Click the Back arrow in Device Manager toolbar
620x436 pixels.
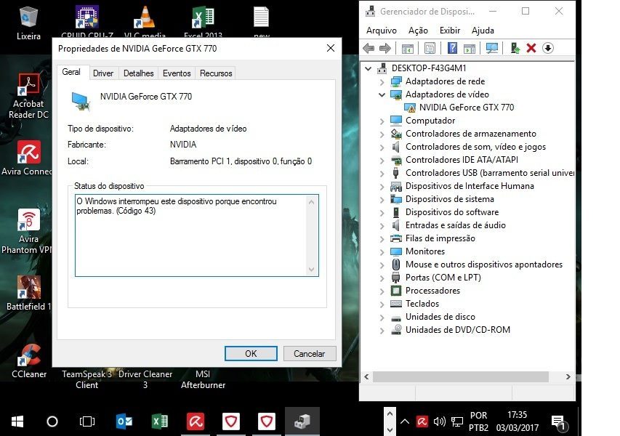click(369, 48)
